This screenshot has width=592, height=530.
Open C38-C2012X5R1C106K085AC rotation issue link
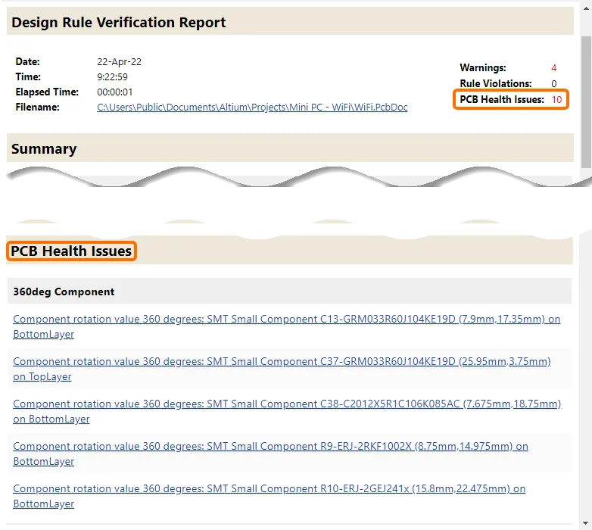click(x=287, y=411)
